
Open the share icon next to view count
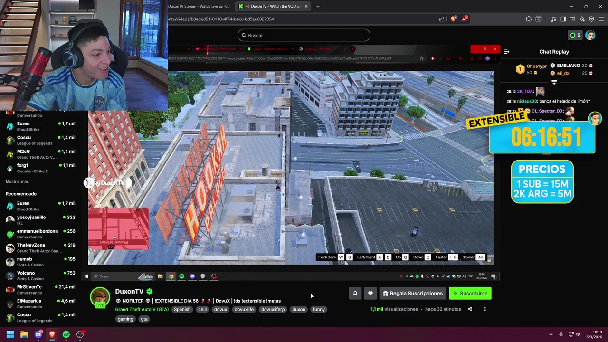470,309
